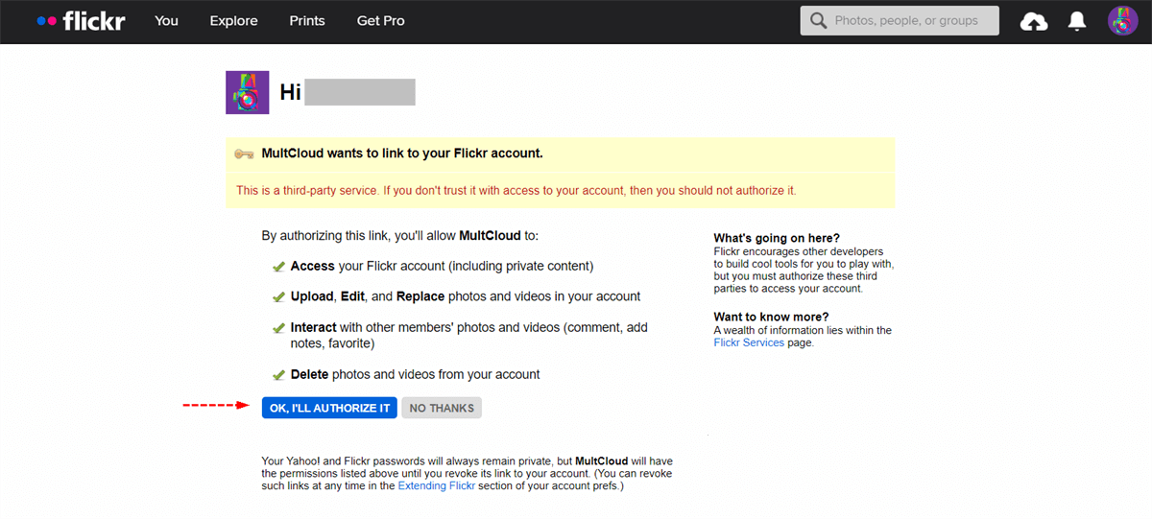Select Get Pro in navigation
Viewport: 1152px width, 519px height.
380,21
